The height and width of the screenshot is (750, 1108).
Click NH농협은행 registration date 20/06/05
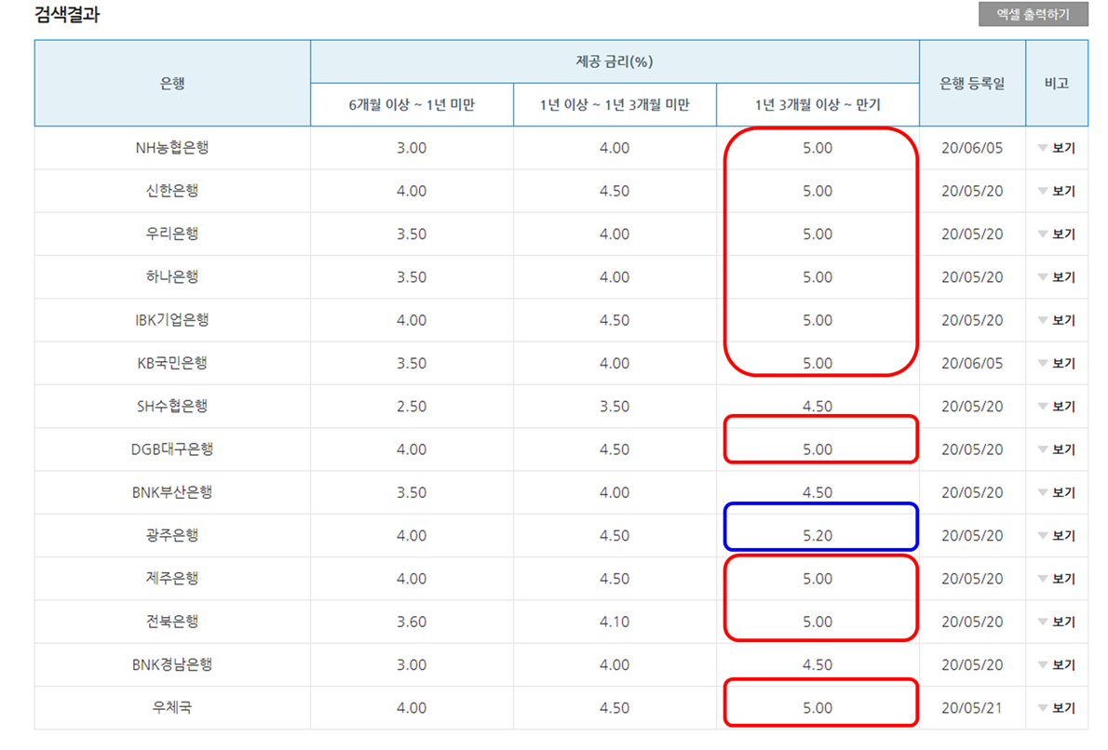point(972,148)
